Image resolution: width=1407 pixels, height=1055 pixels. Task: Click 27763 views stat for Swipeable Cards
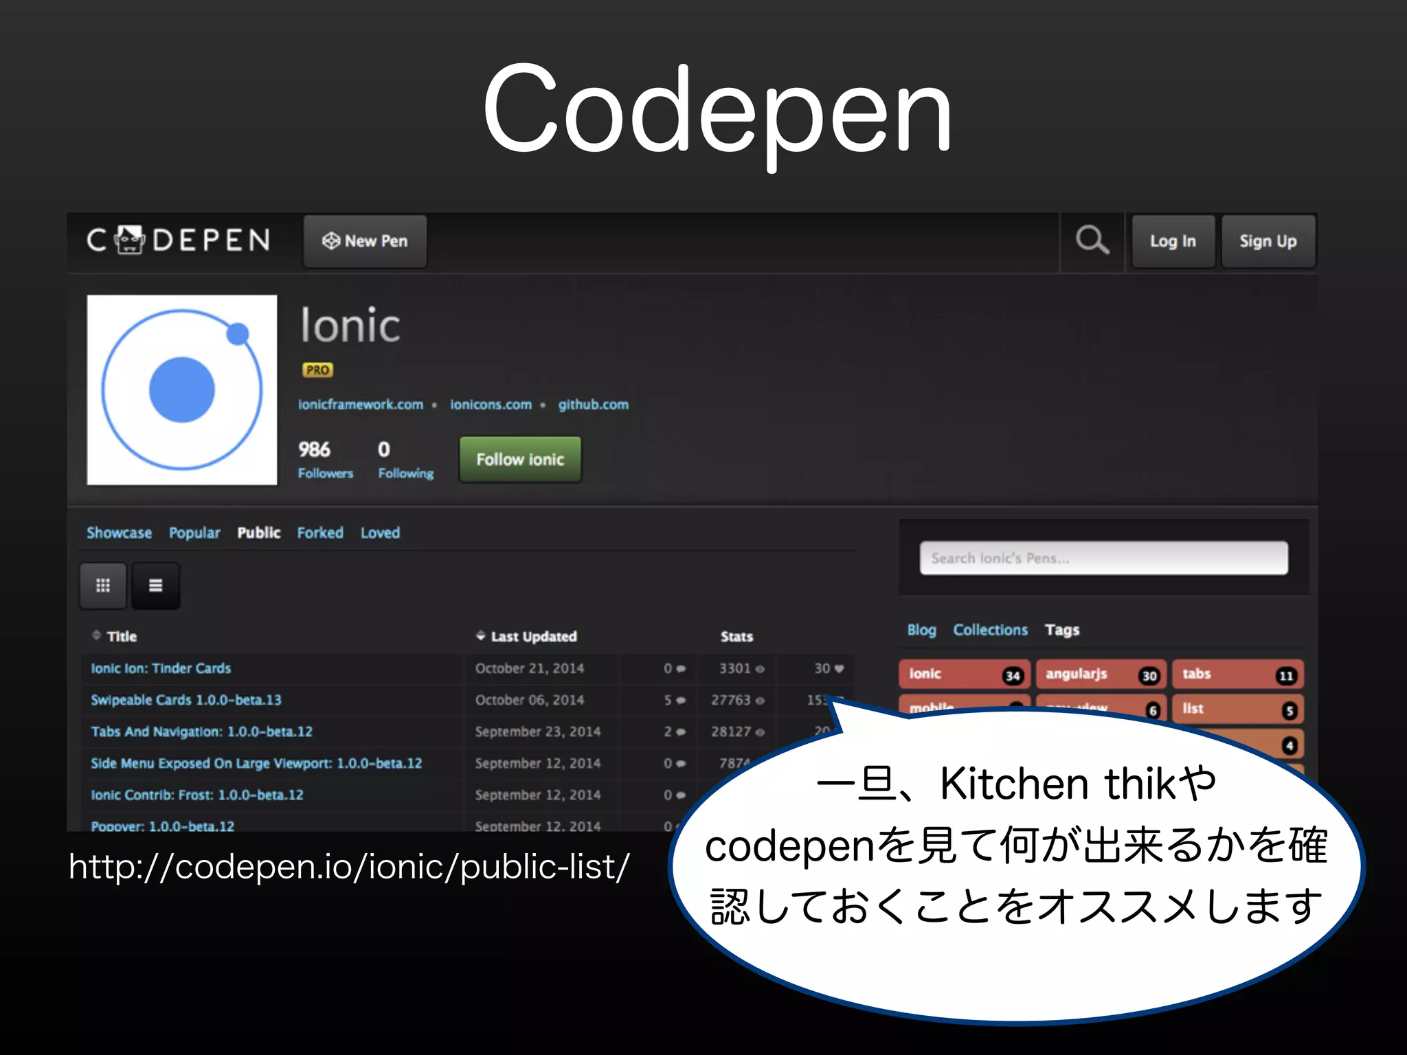(738, 700)
